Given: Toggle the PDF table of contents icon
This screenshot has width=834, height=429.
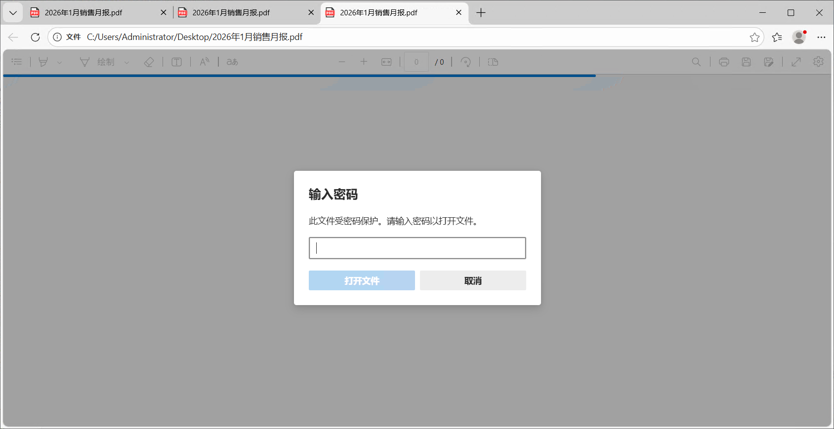Looking at the screenshot, I should [x=17, y=62].
